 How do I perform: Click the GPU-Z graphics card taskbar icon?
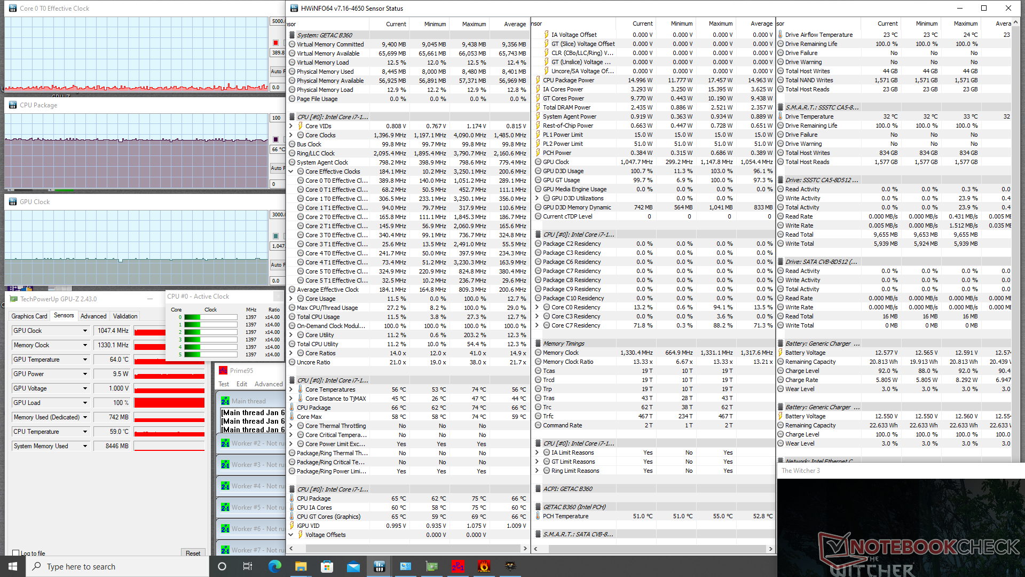pos(431,566)
